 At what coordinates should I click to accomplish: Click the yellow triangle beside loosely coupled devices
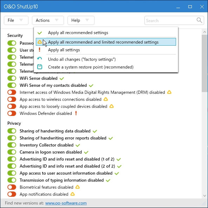[x=111, y=106]
